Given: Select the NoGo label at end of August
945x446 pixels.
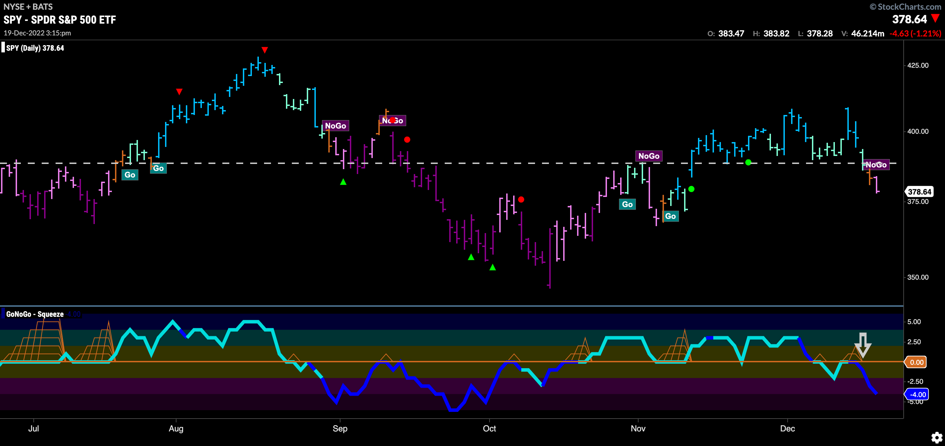Looking at the screenshot, I should (335, 126).
